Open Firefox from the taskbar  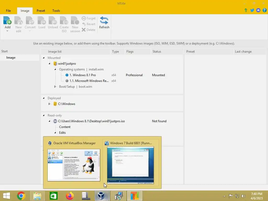[70, 196]
